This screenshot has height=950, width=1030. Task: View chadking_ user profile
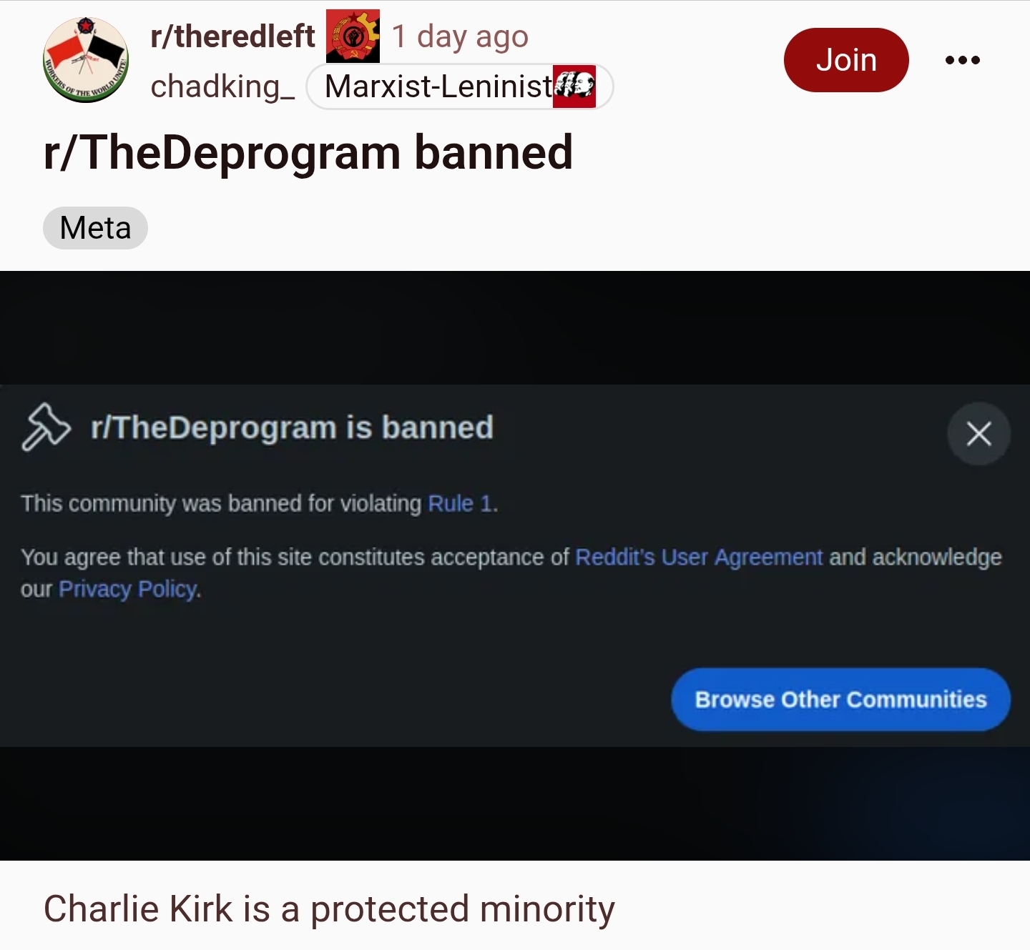pos(222,86)
